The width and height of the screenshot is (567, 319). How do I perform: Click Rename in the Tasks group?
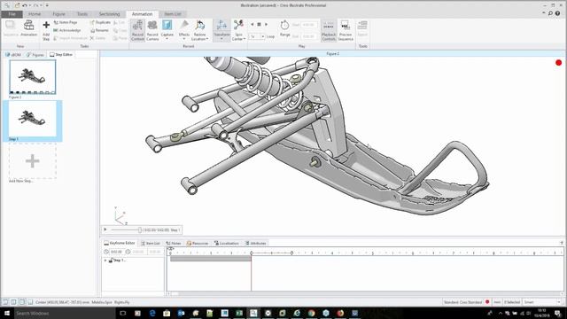(99, 30)
